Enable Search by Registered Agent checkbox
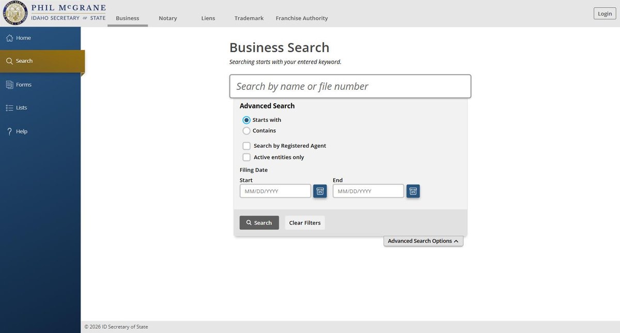 coord(246,146)
